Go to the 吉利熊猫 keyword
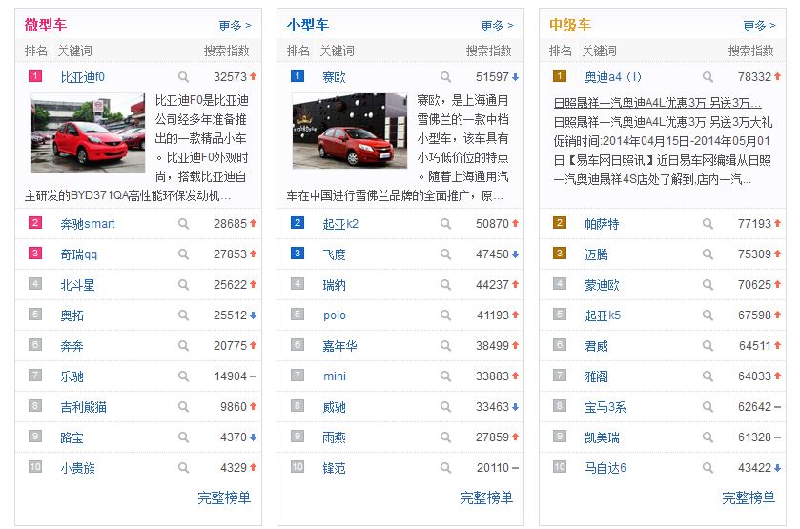This screenshot has width=800, height=529. 84,407
